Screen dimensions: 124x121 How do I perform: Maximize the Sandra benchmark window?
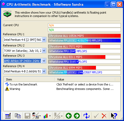coord(114,4)
